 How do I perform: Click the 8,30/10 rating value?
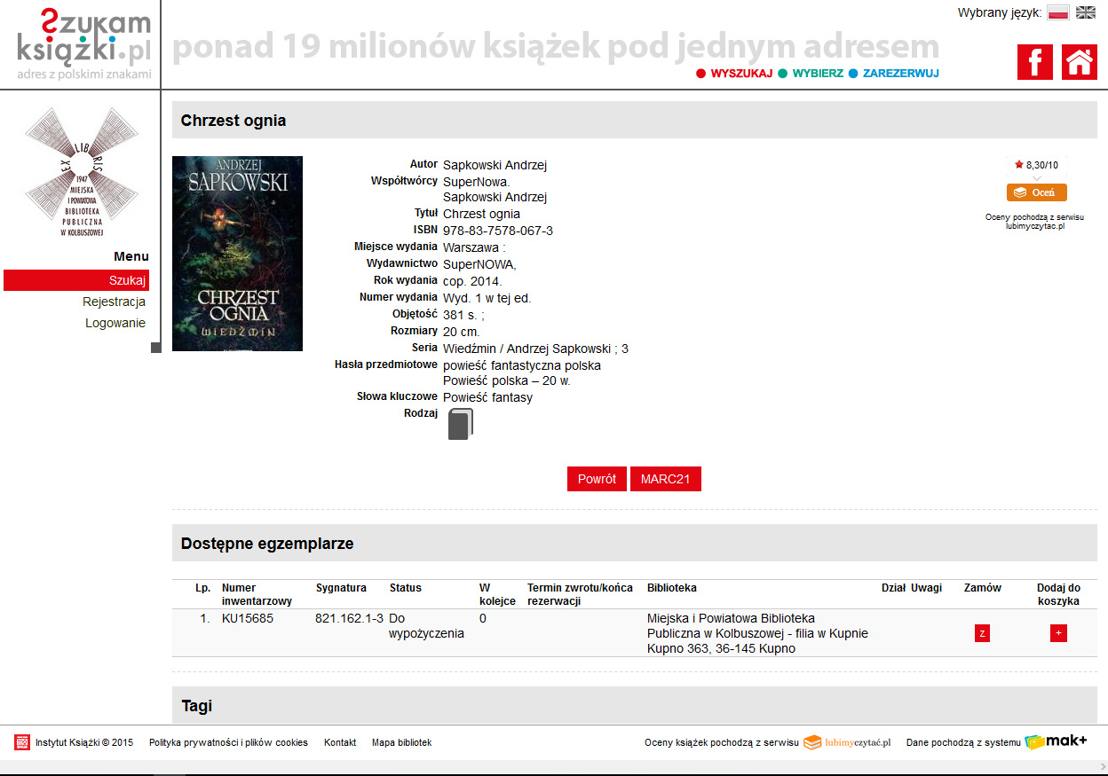[1042, 165]
